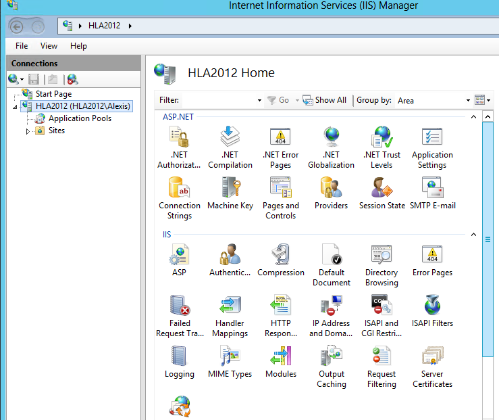Screen dimensions: 499x420
Task: Open the Group by Area dropdown
Action: (x=468, y=101)
